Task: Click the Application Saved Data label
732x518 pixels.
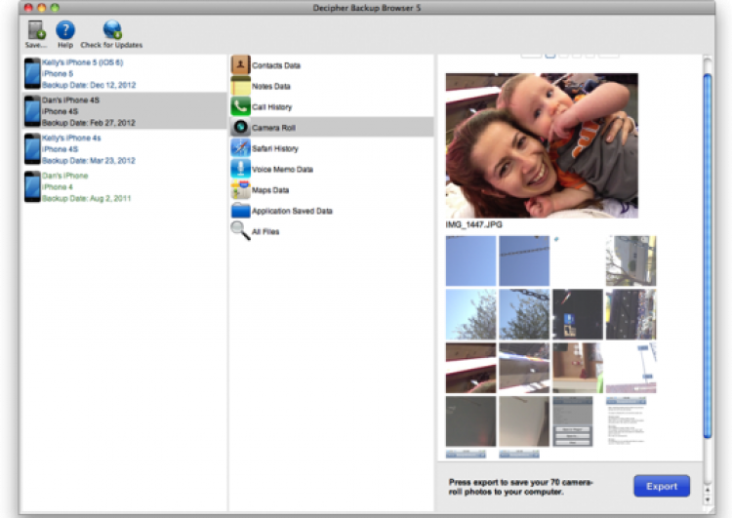Action: click(292, 211)
